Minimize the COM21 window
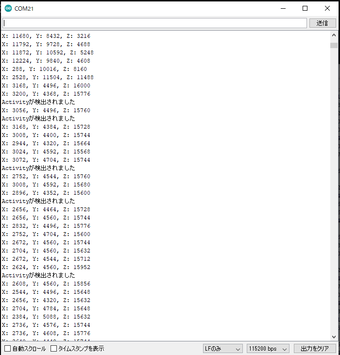This screenshot has height=355, width=340. coord(283,8)
